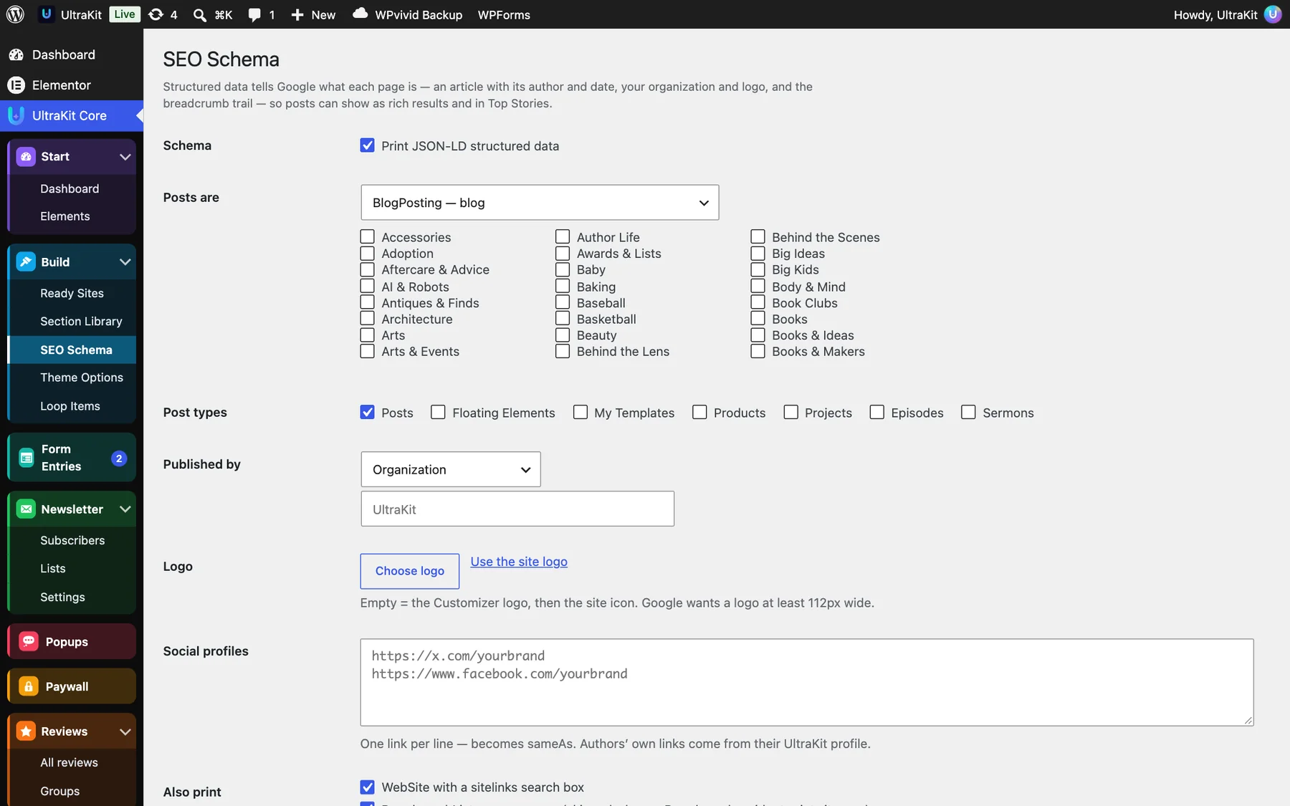Click the Choose logo button
Image resolution: width=1290 pixels, height=806 pixels.
[410, 571]
